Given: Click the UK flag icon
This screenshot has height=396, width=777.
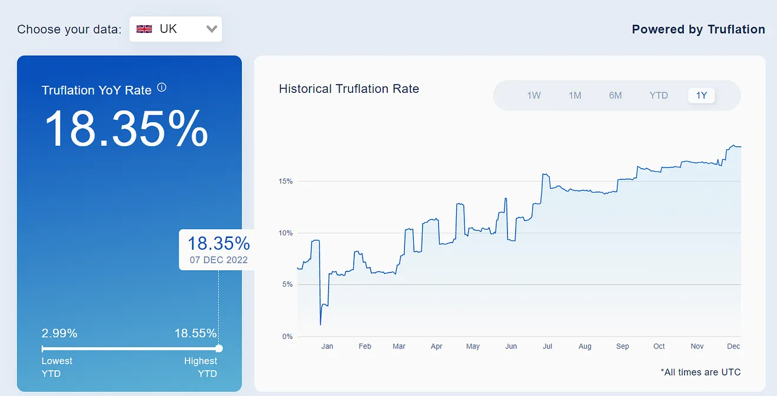Looking at the screenshot, I should pos(144,28).
